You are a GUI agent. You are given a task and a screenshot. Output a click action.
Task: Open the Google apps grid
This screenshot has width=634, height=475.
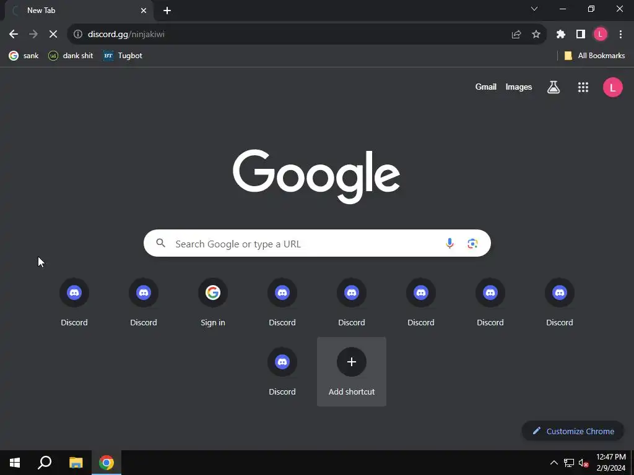583,87
